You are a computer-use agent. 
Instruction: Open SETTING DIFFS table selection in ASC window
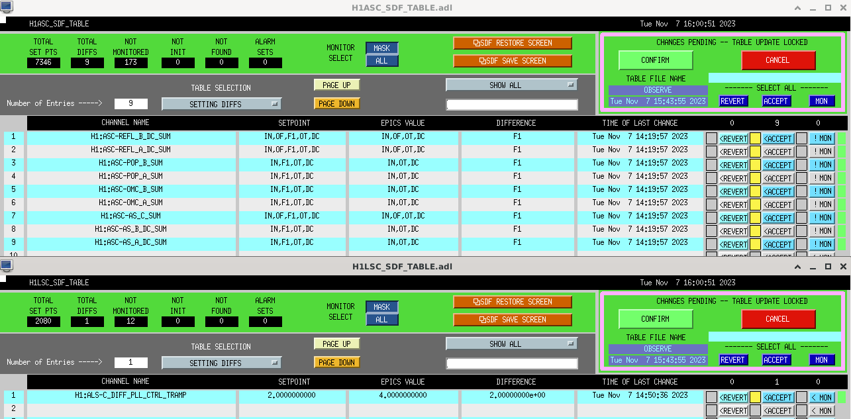[x=221, y=105]
